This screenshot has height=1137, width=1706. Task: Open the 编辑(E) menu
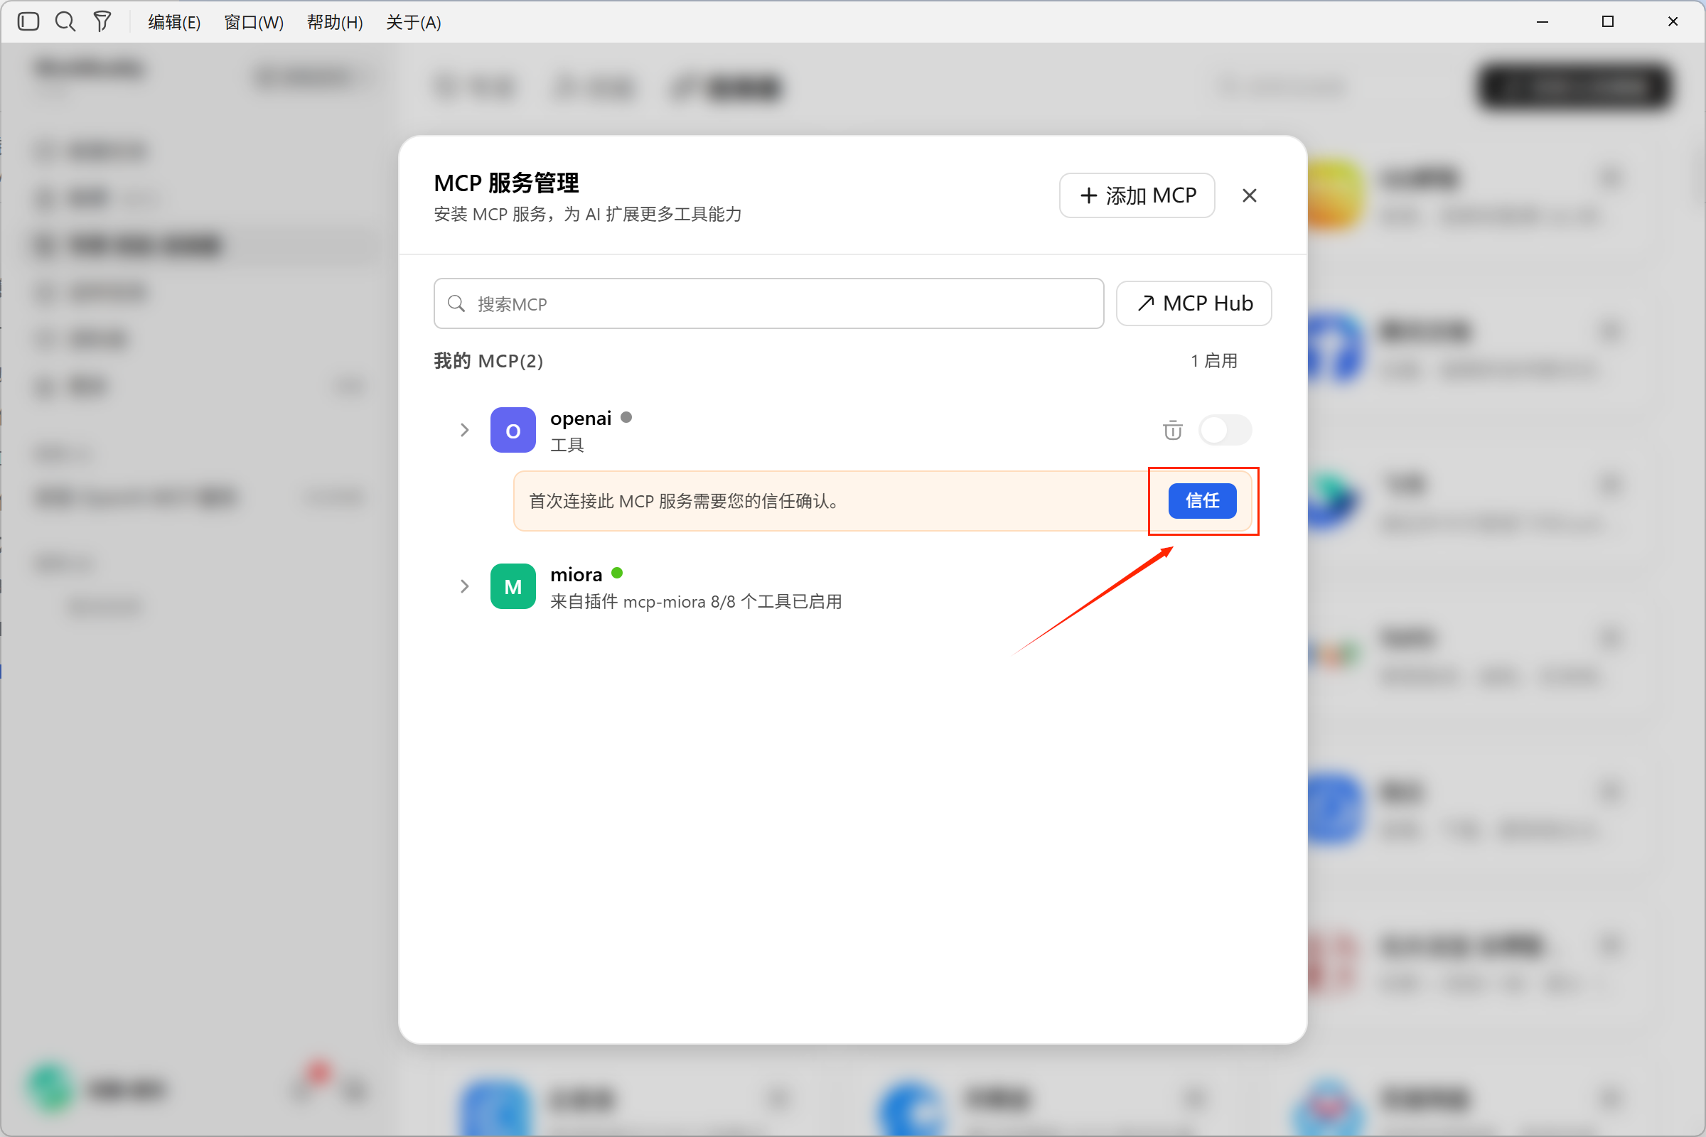click(x=174, y=23)
